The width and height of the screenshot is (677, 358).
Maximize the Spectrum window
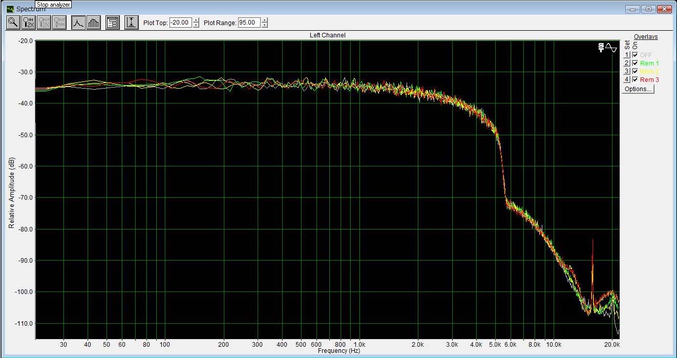pos(648,9)
